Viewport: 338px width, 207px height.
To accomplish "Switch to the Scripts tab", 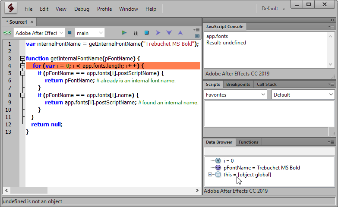I will tap(213, 84).
